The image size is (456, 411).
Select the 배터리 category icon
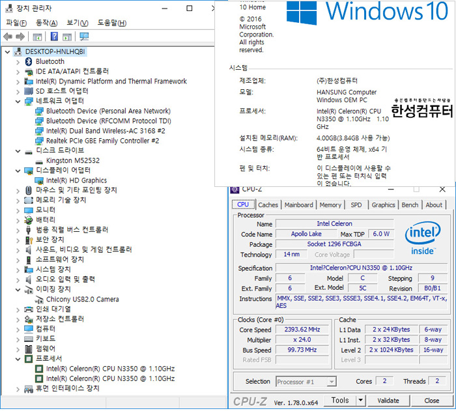(29, 220)
